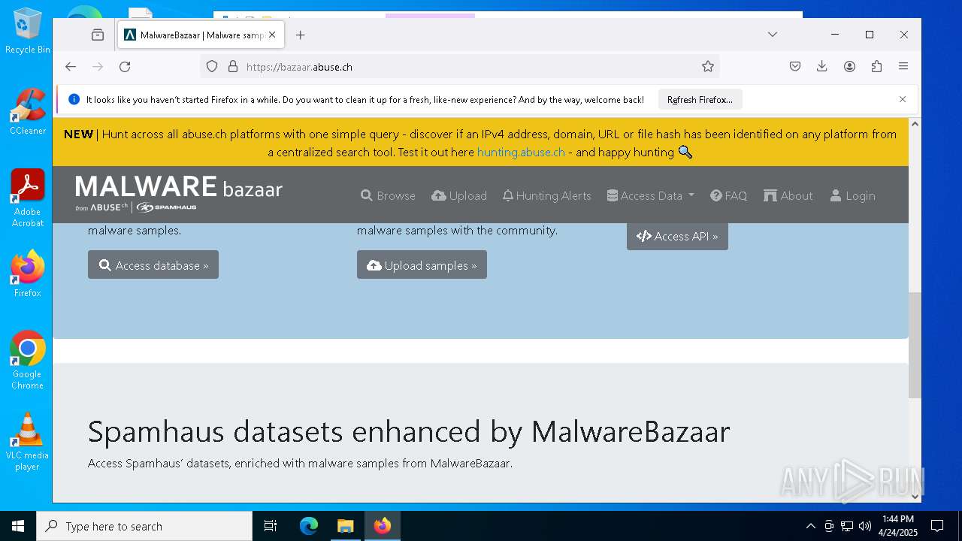962x541 pixels.
Task: Open the volume control tray icon
Action: pos(865,526)
